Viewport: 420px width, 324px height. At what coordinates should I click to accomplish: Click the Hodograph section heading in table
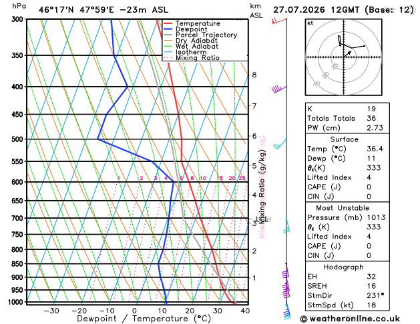click(x=344, y=267)
